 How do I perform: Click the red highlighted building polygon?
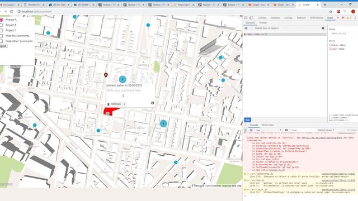110,112
